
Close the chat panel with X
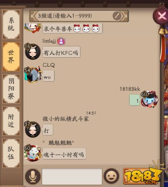point(161,16)
